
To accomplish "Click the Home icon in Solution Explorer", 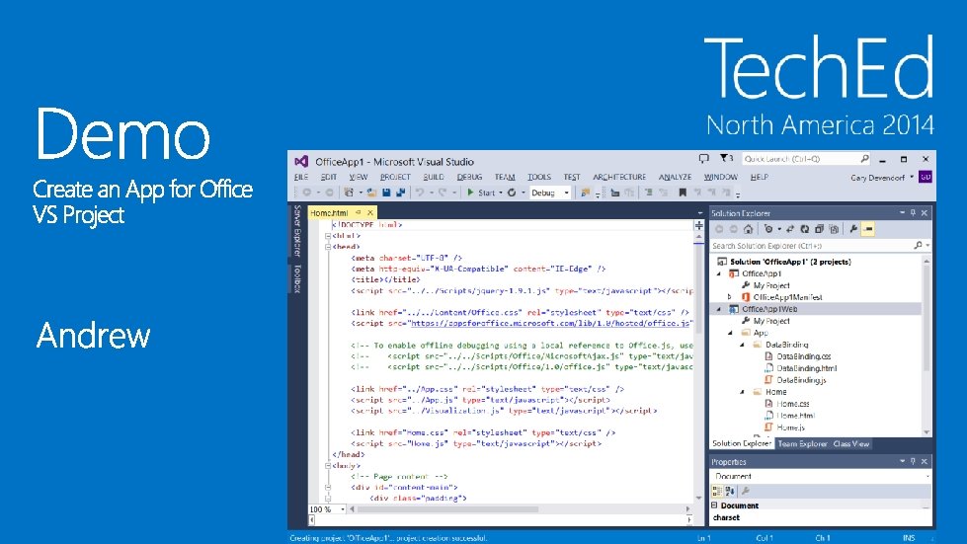I will coord(748,229).
